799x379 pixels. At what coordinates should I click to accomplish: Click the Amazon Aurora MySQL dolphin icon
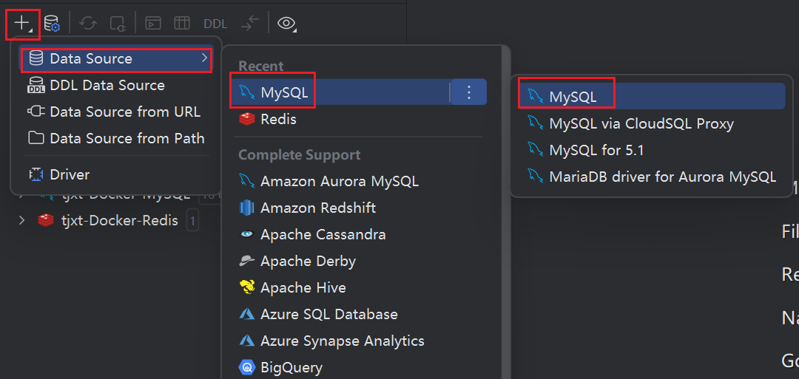point(246,181)
